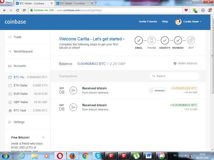
Task: Click the IDENTITY step check icon
Action: coord(165,40)
